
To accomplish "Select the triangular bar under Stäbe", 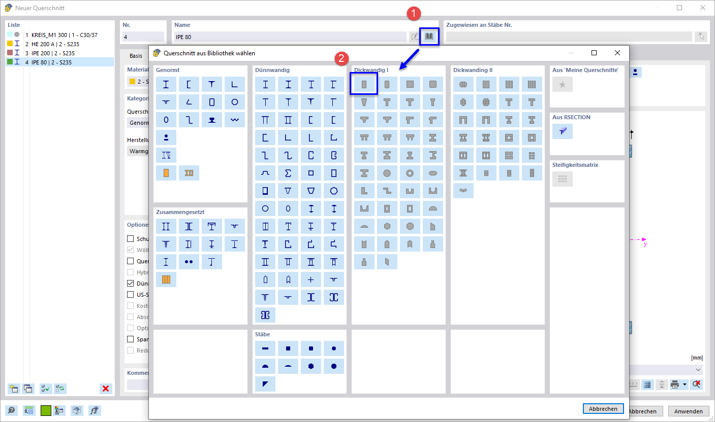I will click(x=265, y=384).
